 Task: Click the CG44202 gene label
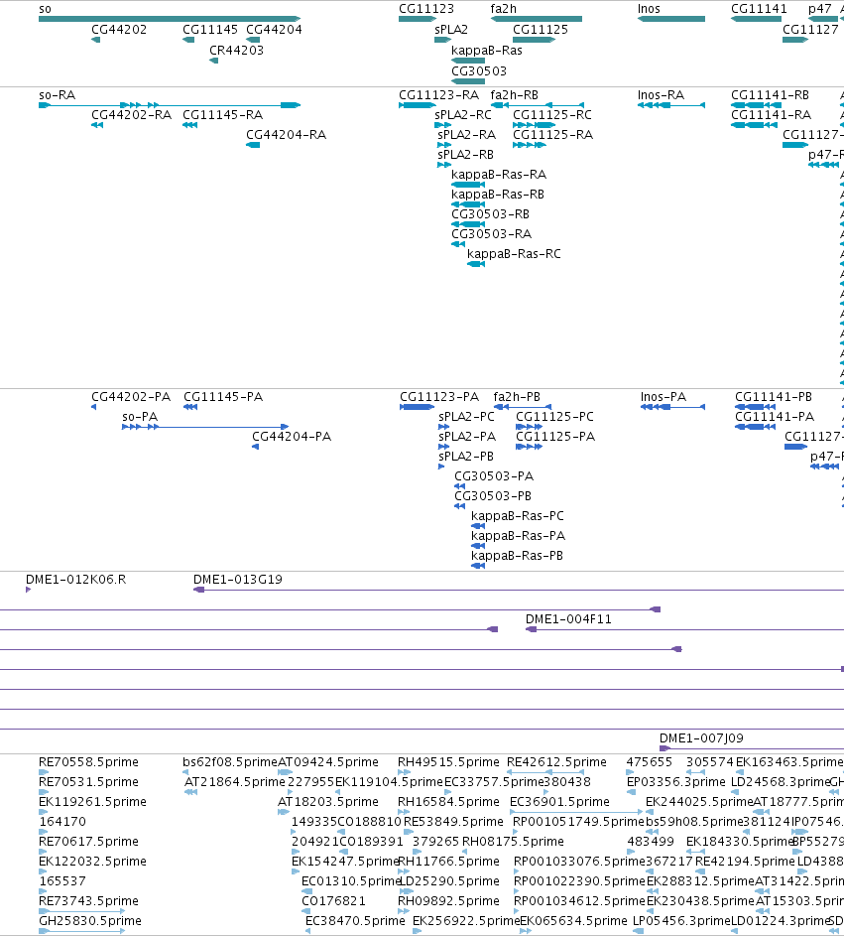pyautogui.click(x=119, y=29)
